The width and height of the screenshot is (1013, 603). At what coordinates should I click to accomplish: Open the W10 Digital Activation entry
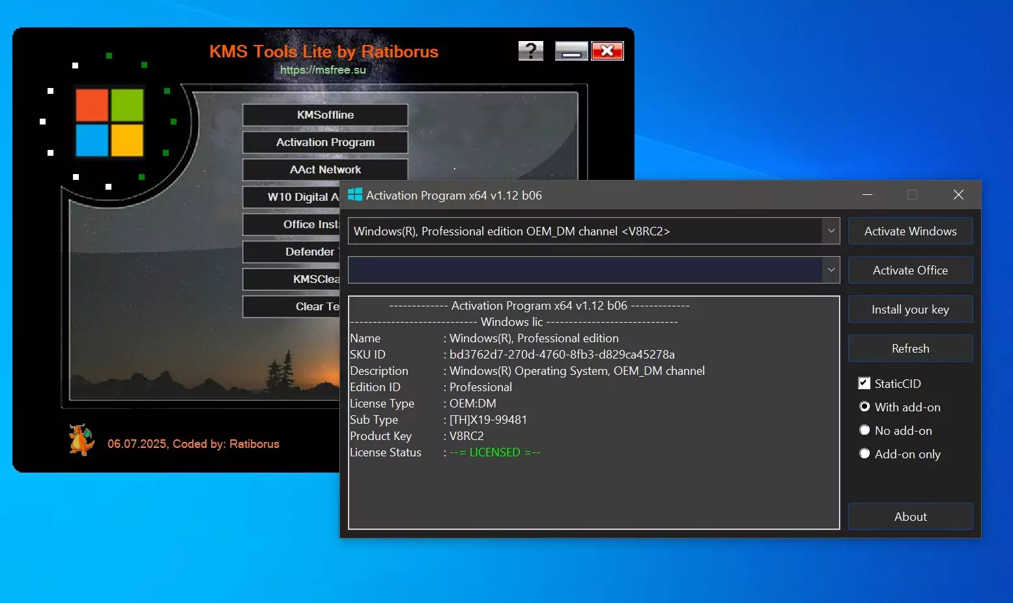(291, 197)
